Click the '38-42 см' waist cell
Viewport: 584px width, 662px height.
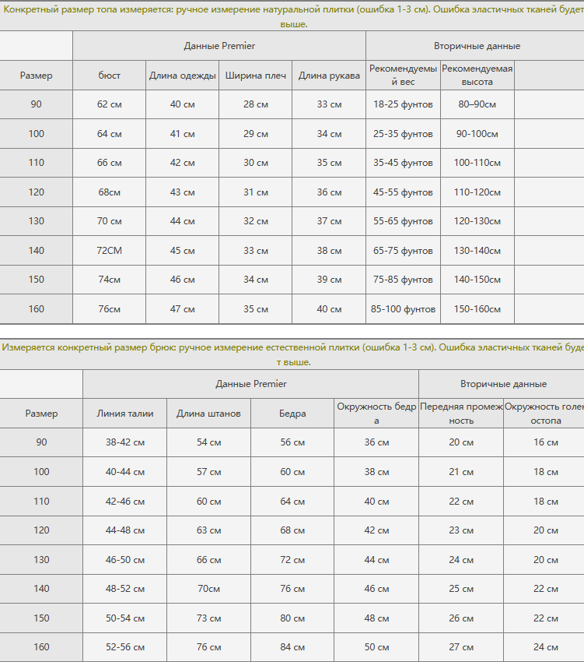[125, 442]
